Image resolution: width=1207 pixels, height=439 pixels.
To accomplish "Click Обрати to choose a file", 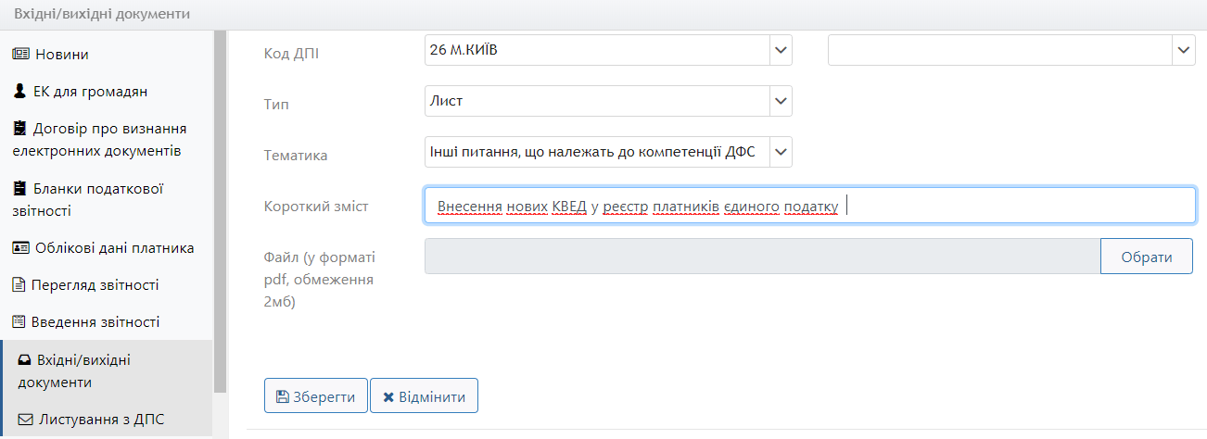I will coord(1147,257).
